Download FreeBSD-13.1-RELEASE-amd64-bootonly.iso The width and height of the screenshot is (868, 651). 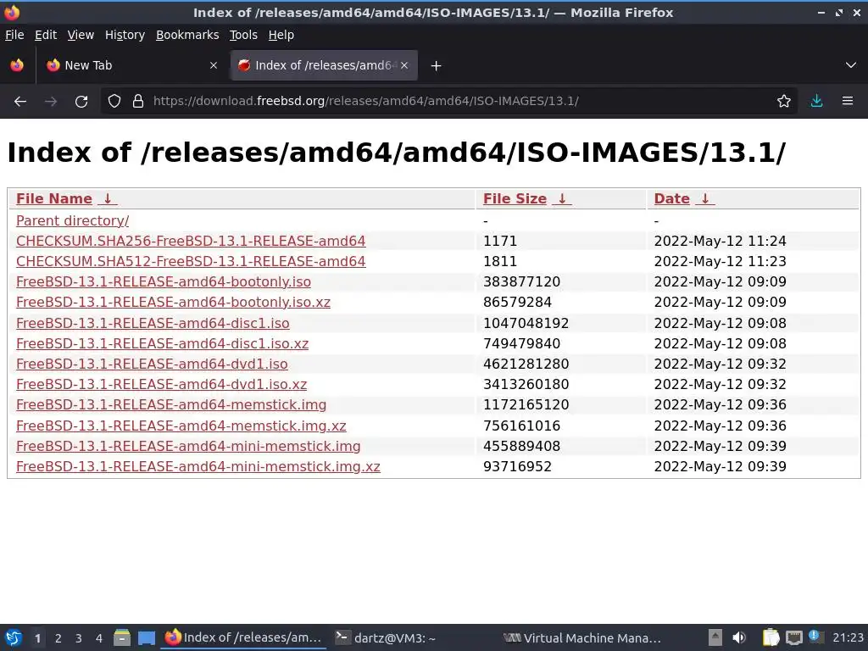click(164, 281)
